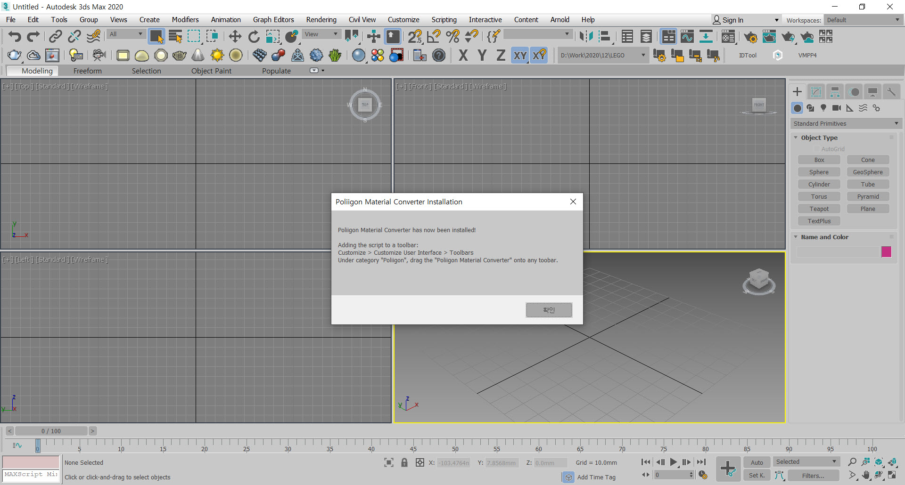Click the Align tool icon
The height and width of the screenshot is (485, 905).
(605, 36)
